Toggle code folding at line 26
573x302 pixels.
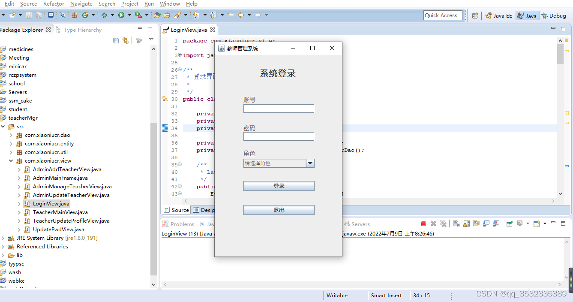(x=180, y=70)
